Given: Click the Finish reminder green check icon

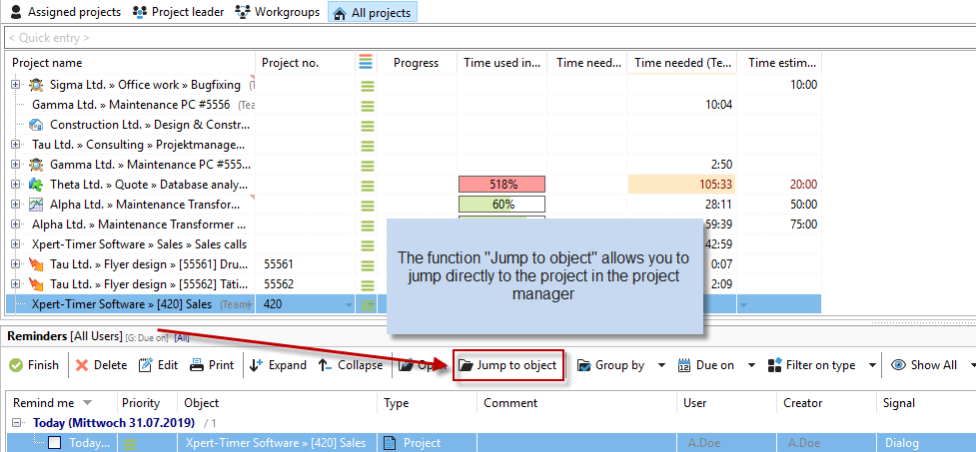Looking at the screenshot, I should [x=16, y=365].
